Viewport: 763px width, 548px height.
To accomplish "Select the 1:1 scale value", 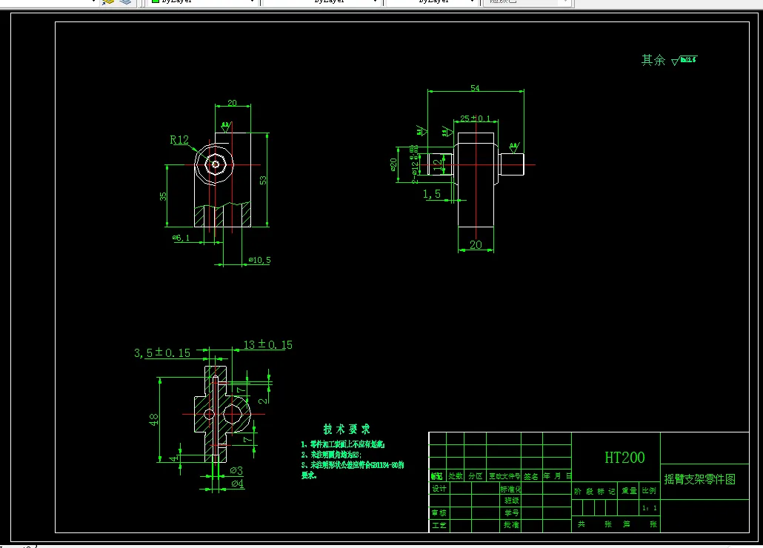I will pos(649,508).
